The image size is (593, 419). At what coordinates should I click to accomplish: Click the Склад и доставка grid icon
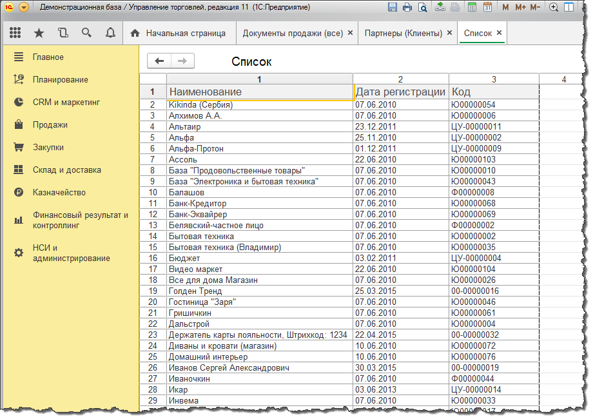19,170
